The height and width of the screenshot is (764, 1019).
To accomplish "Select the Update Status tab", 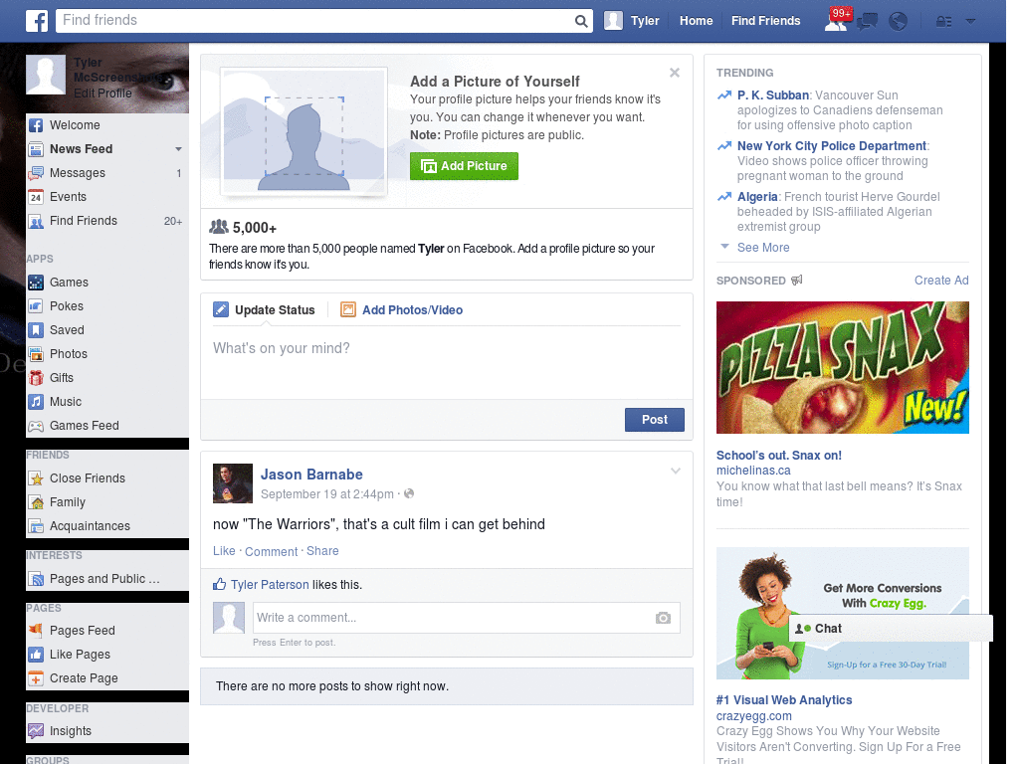I will pos(264,310).
